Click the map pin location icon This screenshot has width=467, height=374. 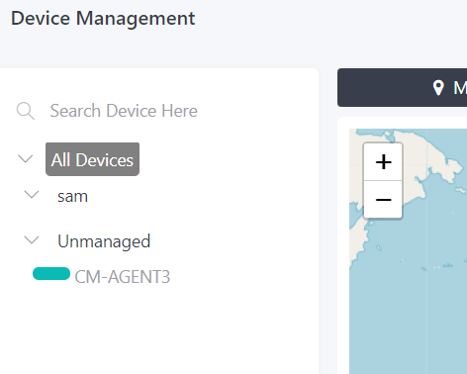click(438, 88)
